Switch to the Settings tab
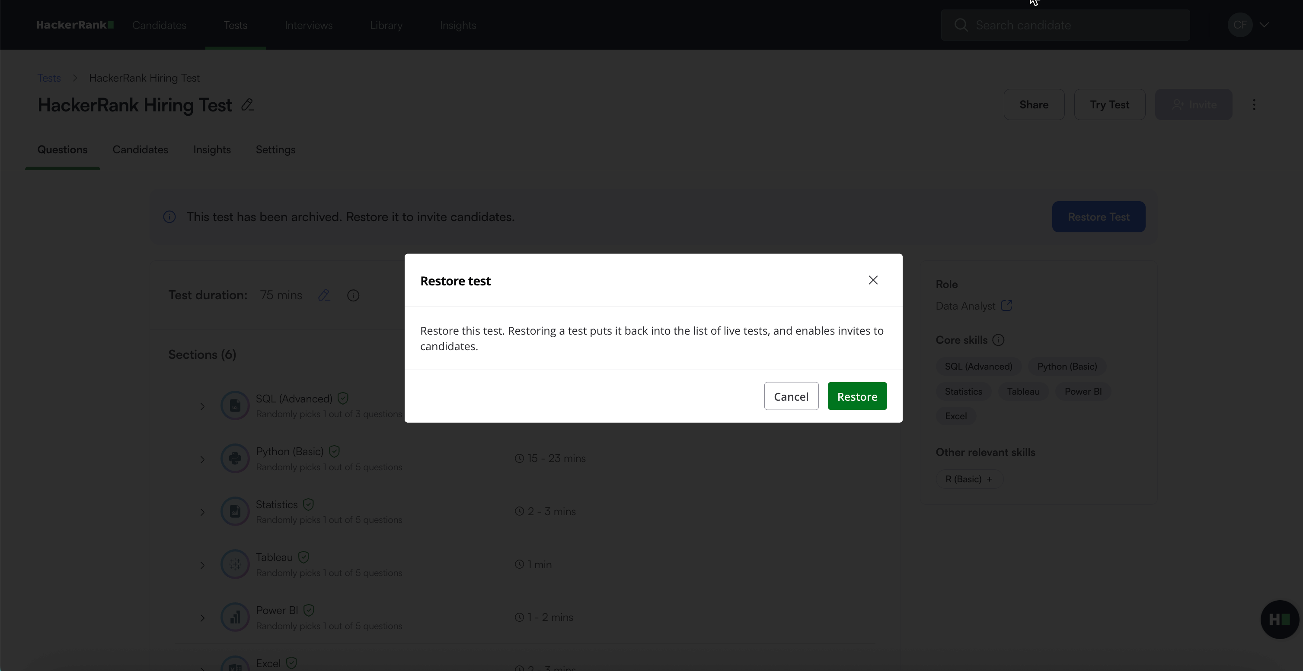The image size is (1303, 671). point(275,149)
